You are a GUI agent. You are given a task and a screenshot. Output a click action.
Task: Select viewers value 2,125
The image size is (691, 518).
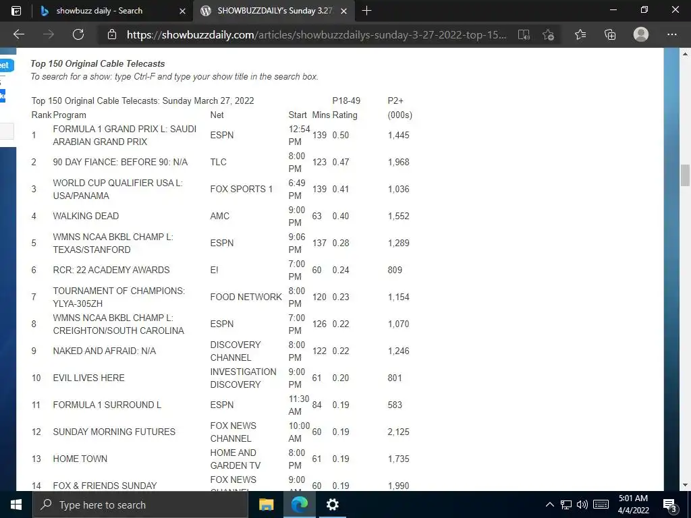(x=398, y=432)
